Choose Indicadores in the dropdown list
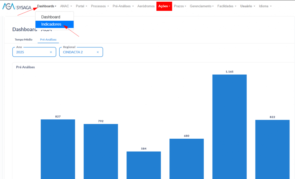This screenshot has height=179, width=295. 51,24
